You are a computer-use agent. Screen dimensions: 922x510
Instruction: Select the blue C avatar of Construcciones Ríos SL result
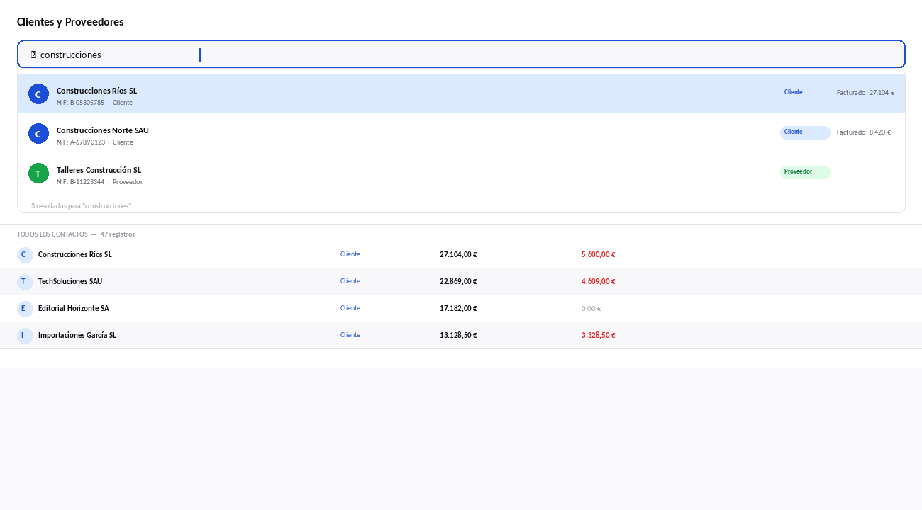(38, 93)
